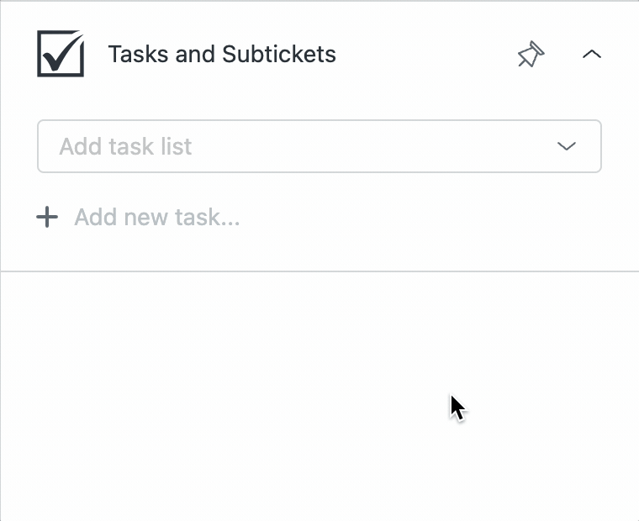This screenshot has height=521, width=639.
Task: Click the Tasks and Subtickets heading text
Action: pos(222,54)
